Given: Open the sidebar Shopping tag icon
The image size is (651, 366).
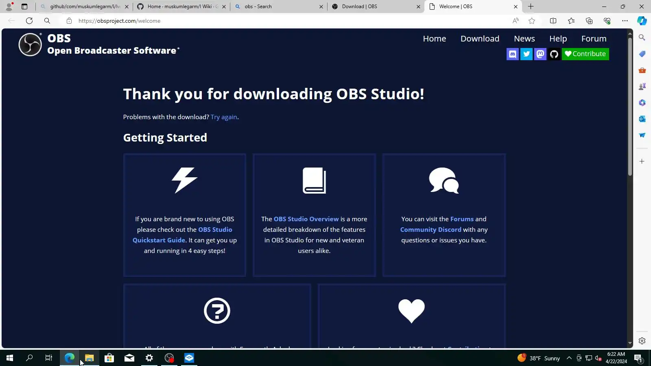Looking at the screenshot, I should (642, 54).
